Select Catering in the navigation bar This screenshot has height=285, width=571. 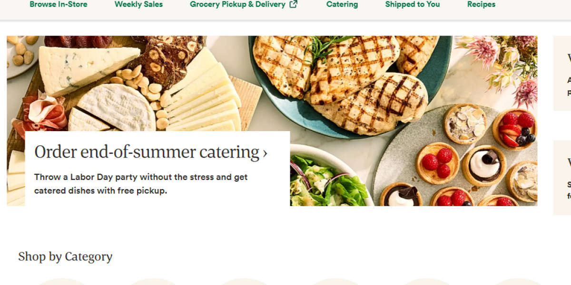[x=342, y=5]
